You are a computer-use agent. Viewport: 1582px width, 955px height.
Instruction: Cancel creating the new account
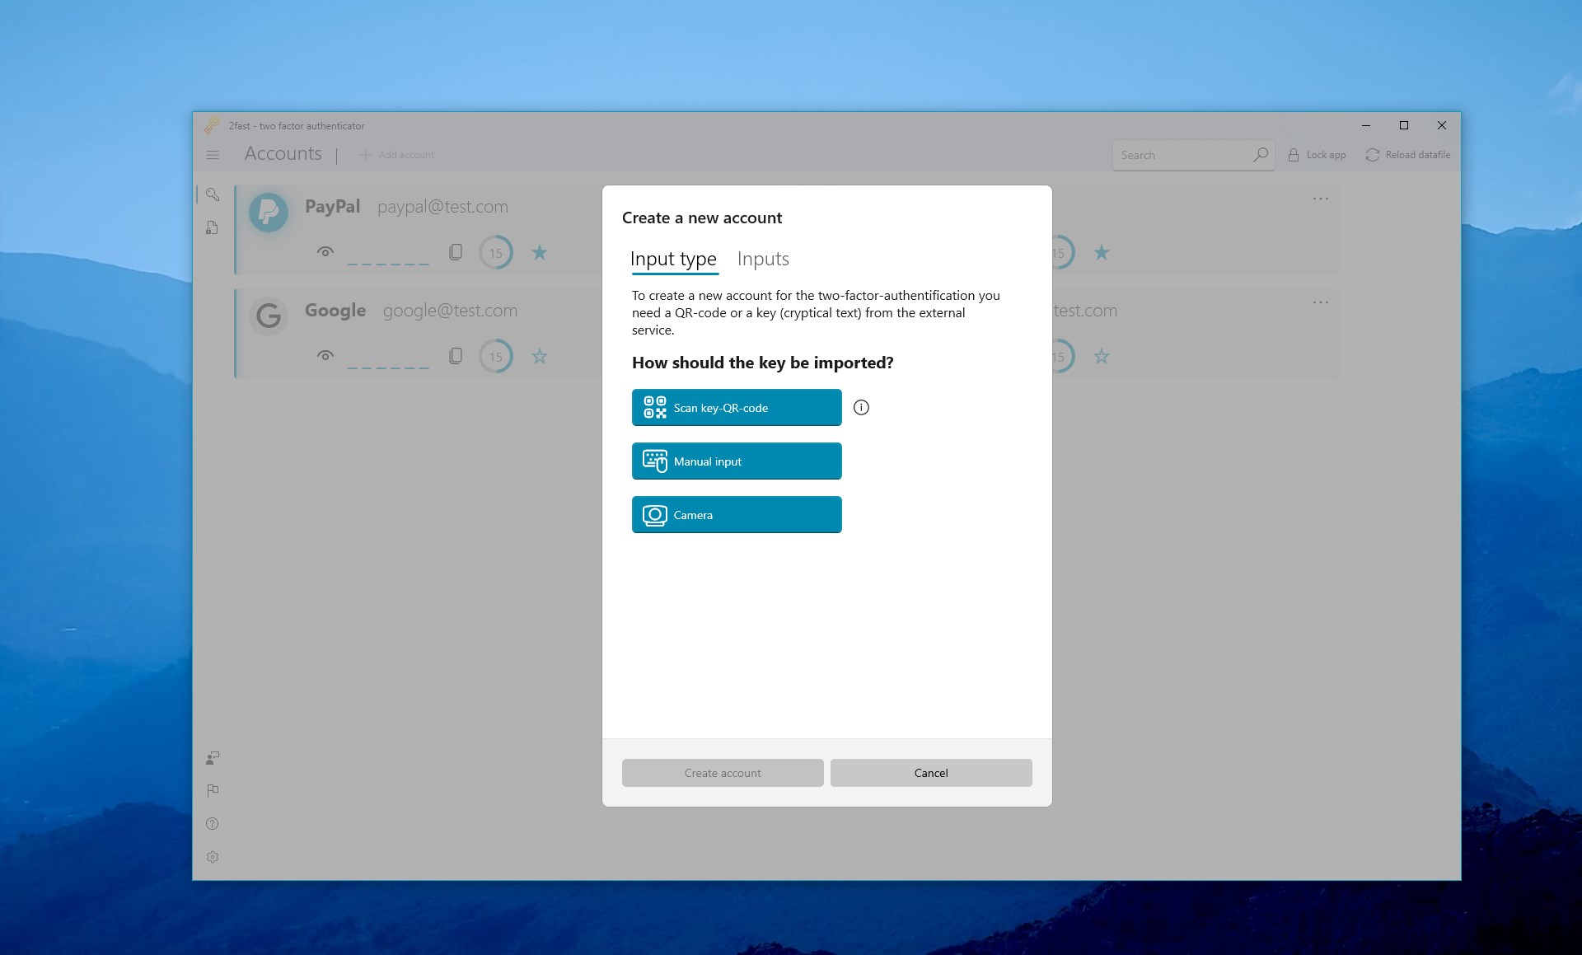930,772
